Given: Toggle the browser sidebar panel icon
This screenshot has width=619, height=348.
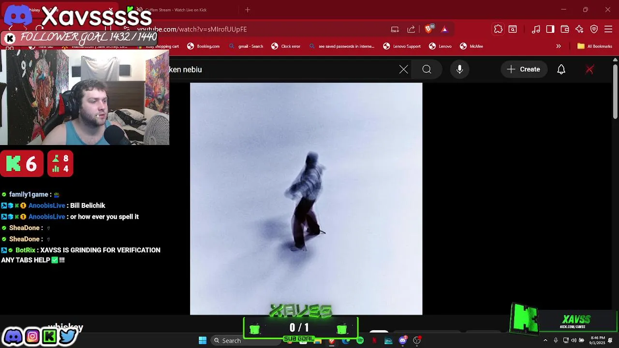Looking at the screenshot, I should [x=550, y=29].
